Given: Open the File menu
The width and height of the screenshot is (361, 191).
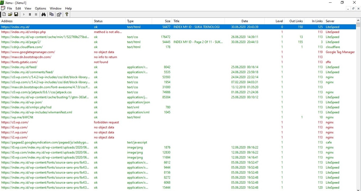Looking at the screenshot, I should click(x=10, y=8).
